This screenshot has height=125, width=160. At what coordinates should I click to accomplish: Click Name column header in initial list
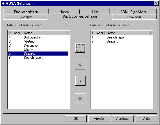coord(45,33)
